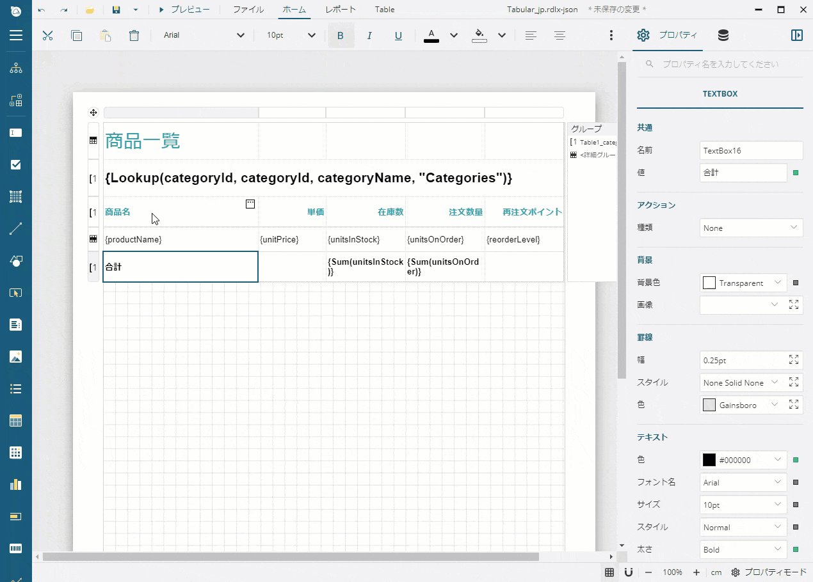Expand the 背景 画像 editor
Viewport: 813px width, 582px height.
794,305
